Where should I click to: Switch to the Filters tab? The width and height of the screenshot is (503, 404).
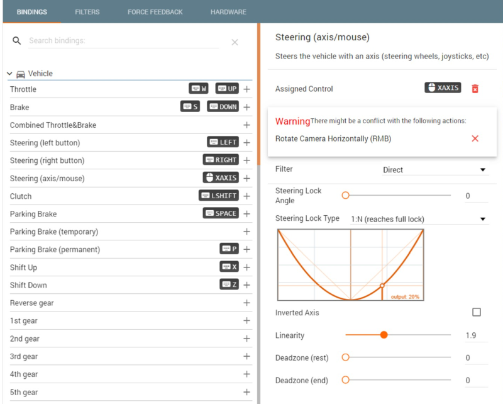tap(87, 12)
